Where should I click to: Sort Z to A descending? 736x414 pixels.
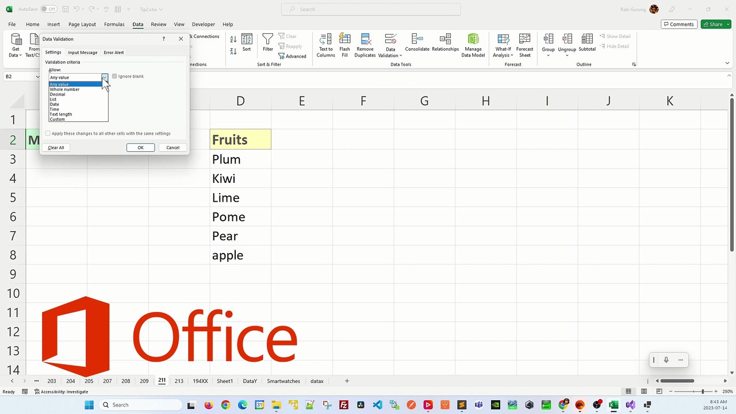pos(233,51)
